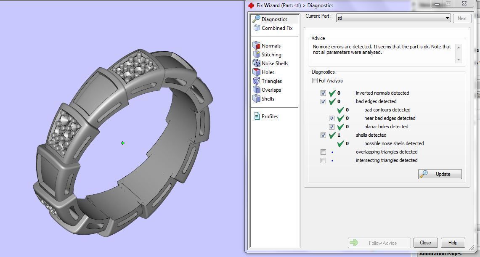480x257 pixels.
Task: Enable overlapping triangles detected checkbox
Action: tap(323, 152)
